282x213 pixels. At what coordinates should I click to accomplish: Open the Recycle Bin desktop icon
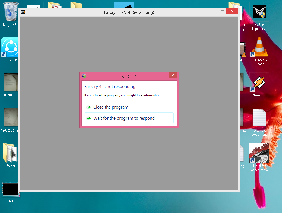11,14
